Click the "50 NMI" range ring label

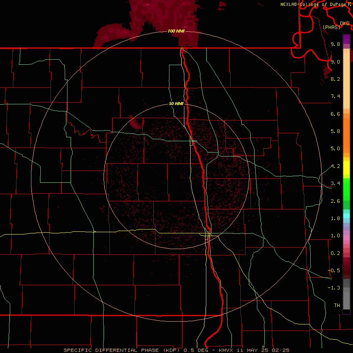pos(176,104)
